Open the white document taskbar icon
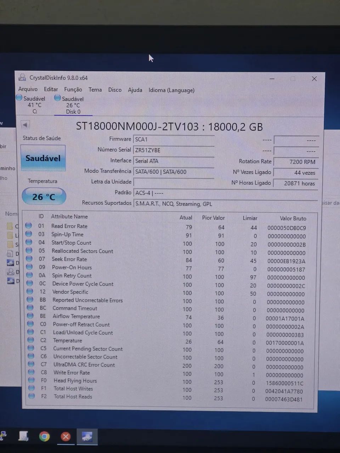The width and height of the screenshot is (340, 453). point(24,436)
